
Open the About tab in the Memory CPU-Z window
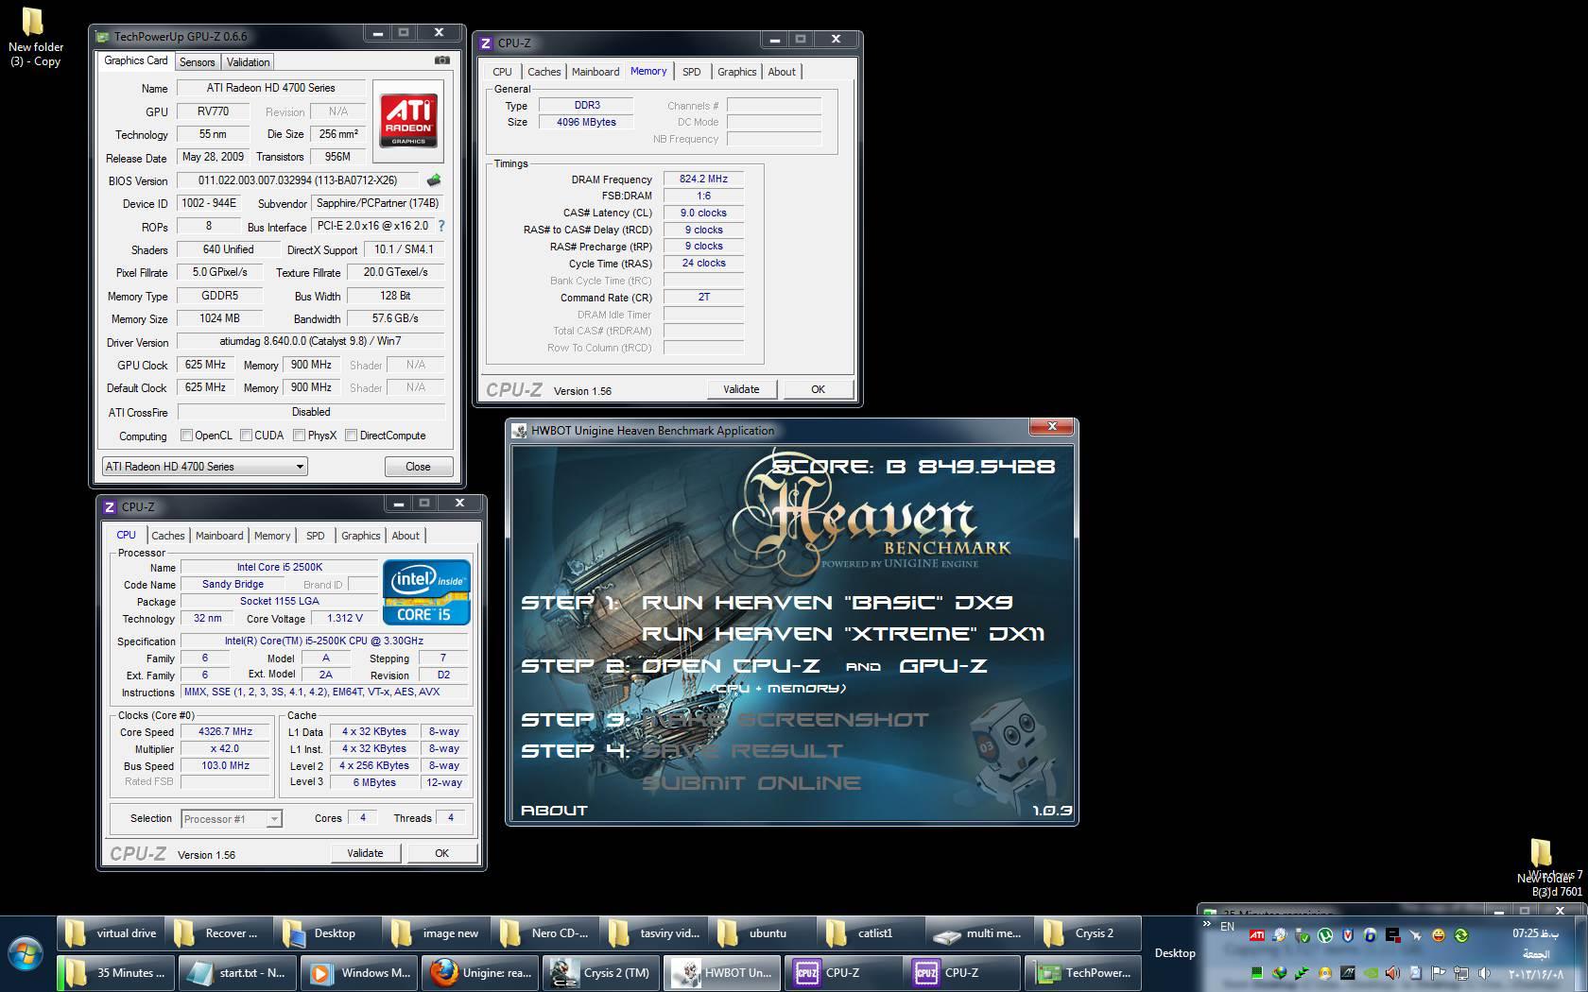click(782, 72)
